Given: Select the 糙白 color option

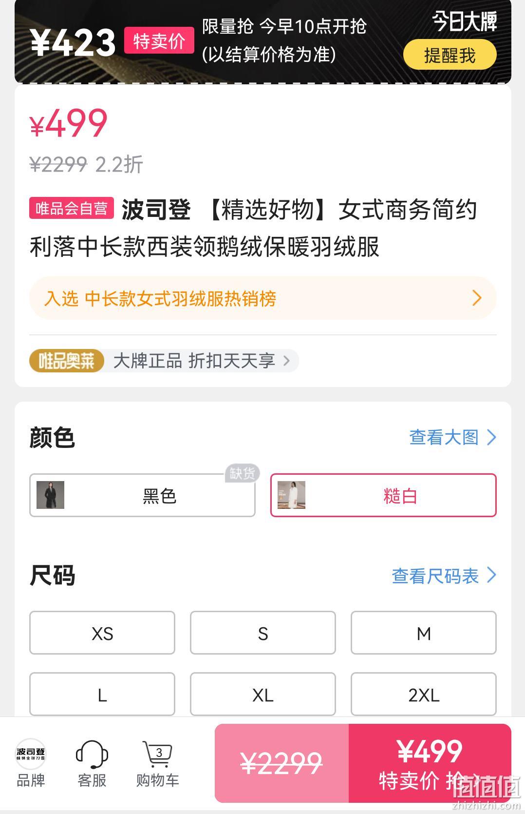Looking at the screenshot, I should (383, 495).
